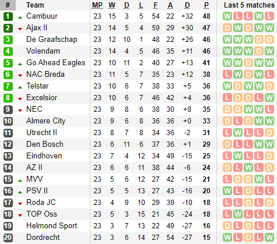Click Cambuur's first W result in last matches
Screen dimensions: 277x244
coord(227,16)
